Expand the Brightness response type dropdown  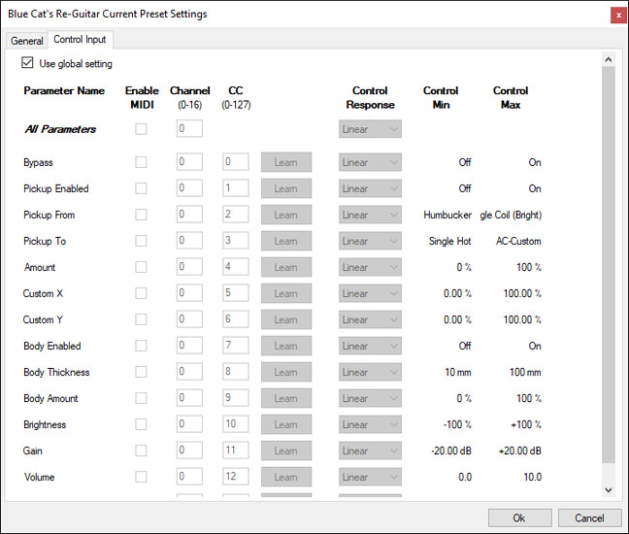tap(370, 424)
